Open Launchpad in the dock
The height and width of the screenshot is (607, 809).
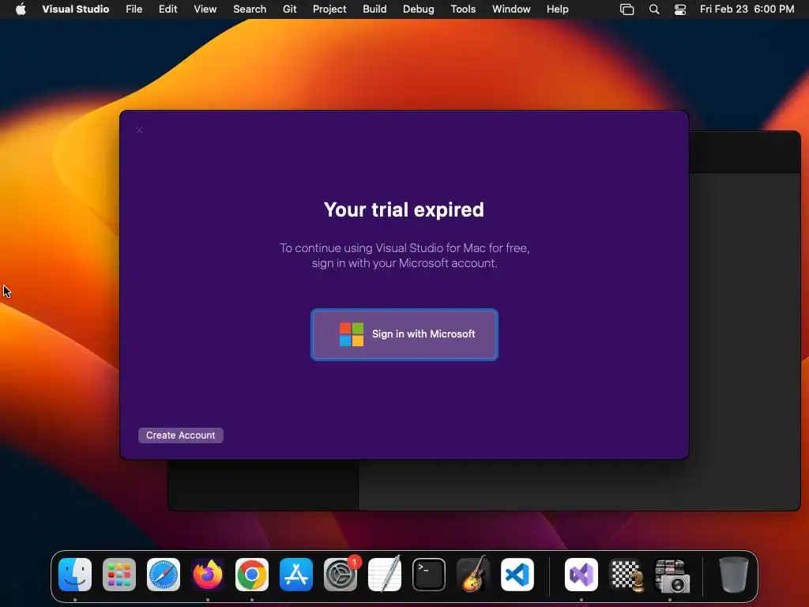[x=119, y=575]
